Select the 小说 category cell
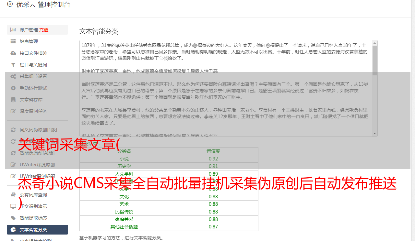The width and height of the screenshot is (415, 241). point(124,159)
